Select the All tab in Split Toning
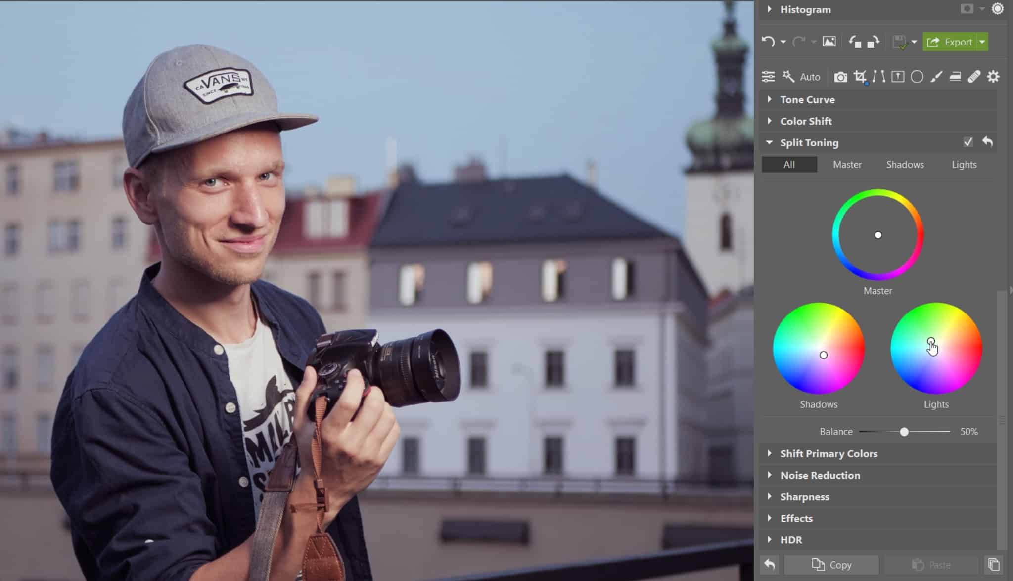This screenshot has width=1013, height=581. (x=789, y=165)
